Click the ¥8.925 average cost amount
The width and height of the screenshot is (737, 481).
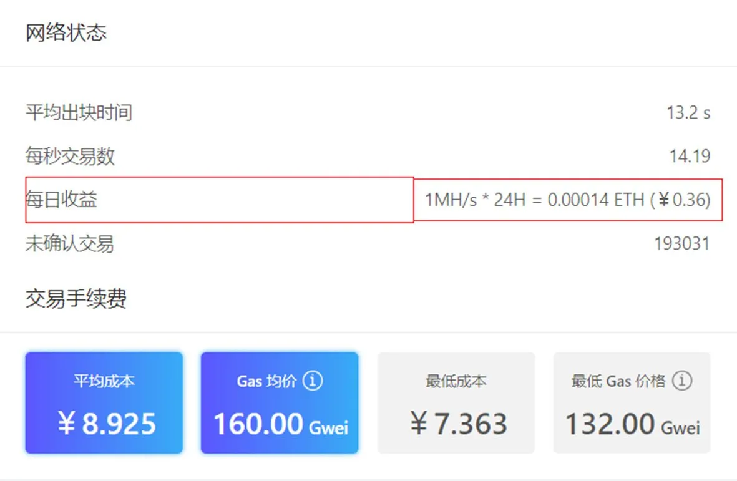click(107, 423)
